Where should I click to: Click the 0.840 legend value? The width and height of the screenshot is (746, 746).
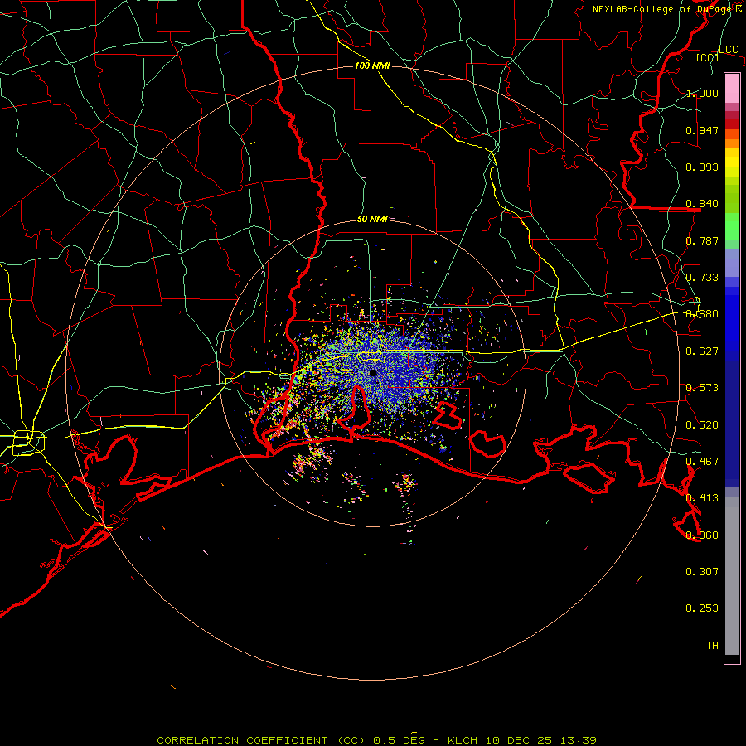702,204
